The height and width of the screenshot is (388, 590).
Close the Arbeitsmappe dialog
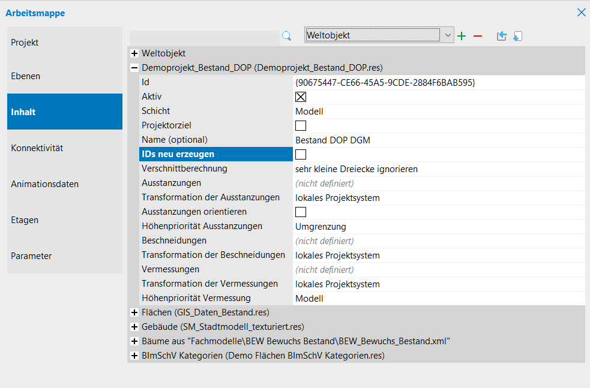pyautogui.click(x=581, y=13)
